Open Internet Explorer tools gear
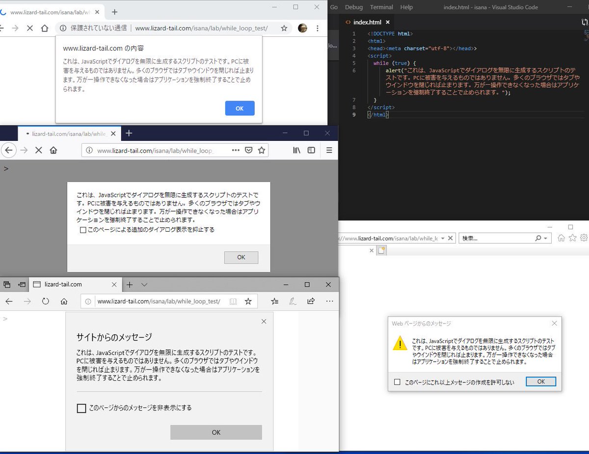The image size is (589, 454). tap(584, 238)
